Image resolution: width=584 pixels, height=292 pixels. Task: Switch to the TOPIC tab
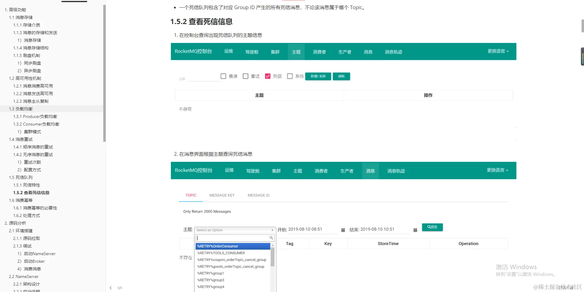tap(191, 195)
